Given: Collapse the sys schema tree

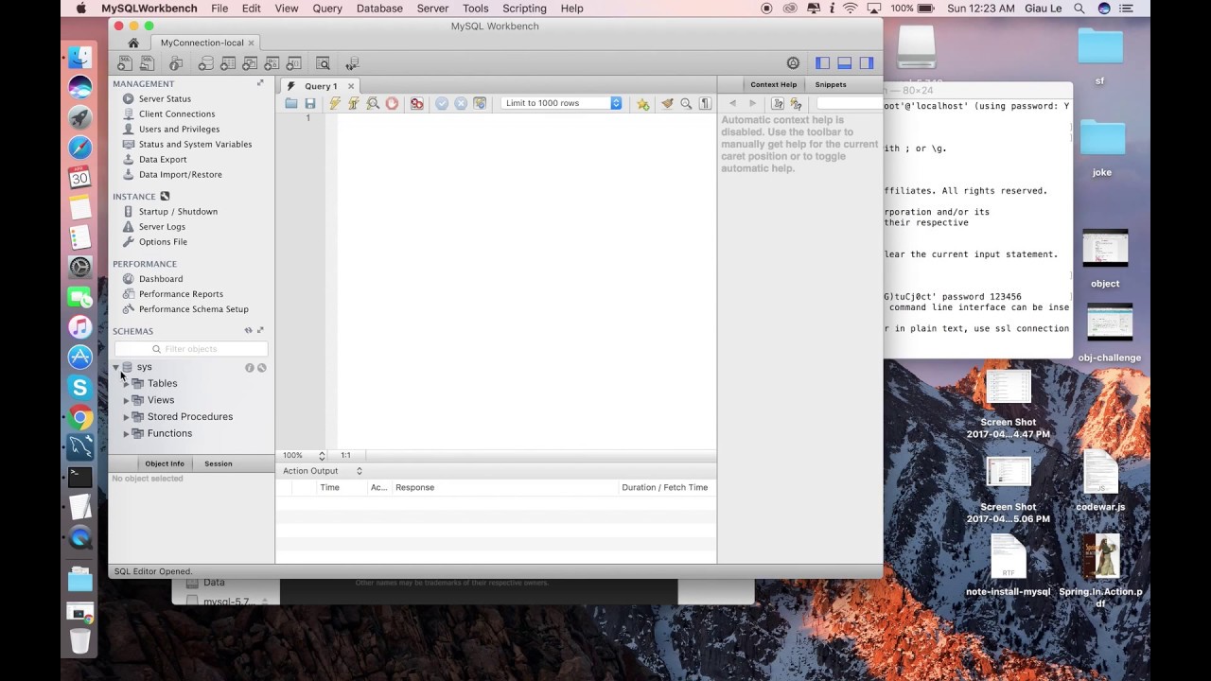Looking at the screenshot, I should (116, 367).
